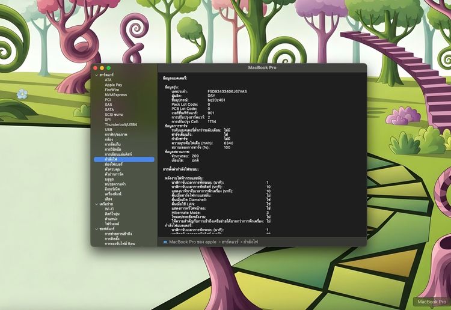The height and width of the screenshot is (310, 451).
Task: Choose the USB item in sidebar
Action: (x=108, y=129)
